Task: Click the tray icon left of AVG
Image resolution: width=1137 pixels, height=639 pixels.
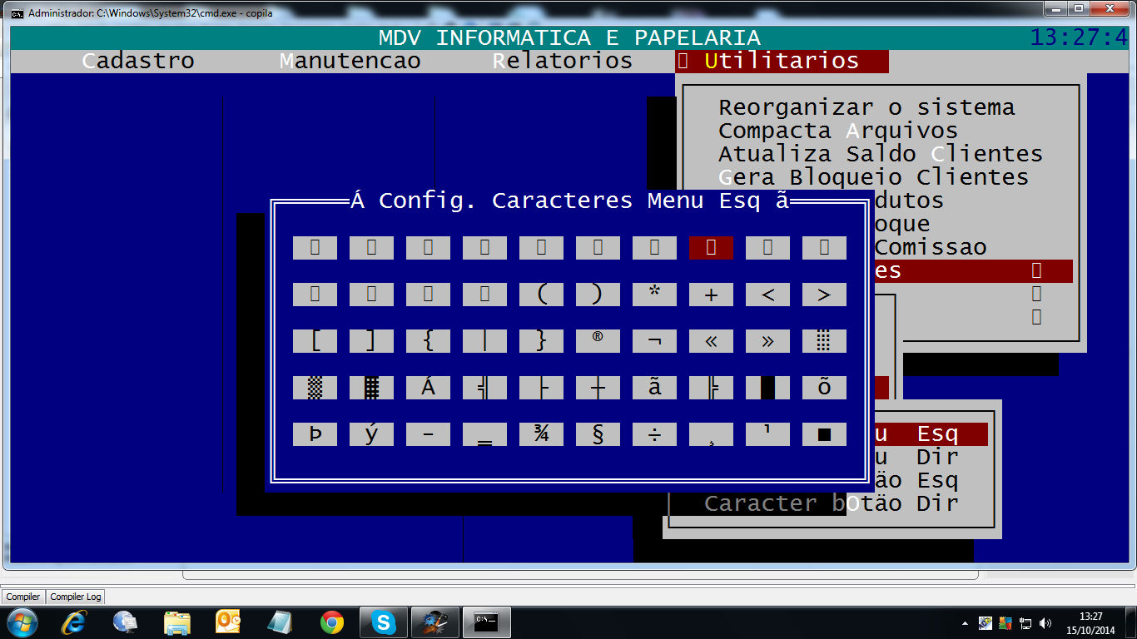Action: pyautogui.click(x=986, y=622)
